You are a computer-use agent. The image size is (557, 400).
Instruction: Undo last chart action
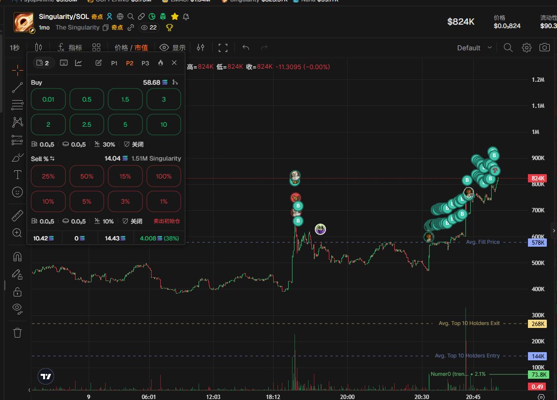point(246,47)
